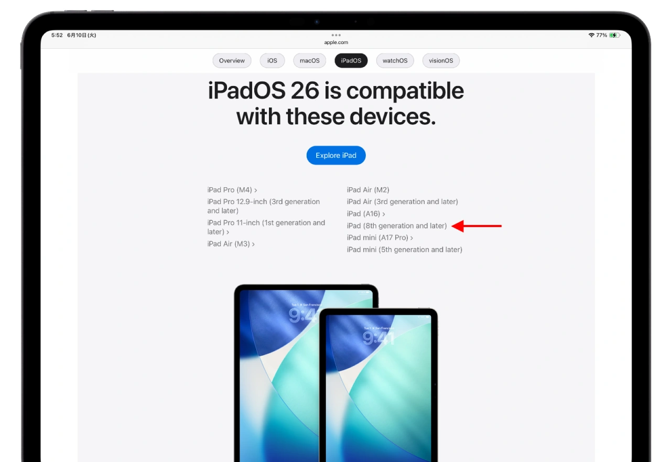Tap the Wi-Fi status icon

(591, 35)
